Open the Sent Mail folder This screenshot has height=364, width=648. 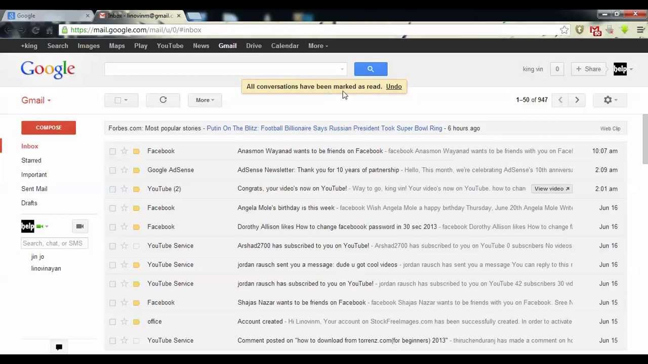point(34,189)
